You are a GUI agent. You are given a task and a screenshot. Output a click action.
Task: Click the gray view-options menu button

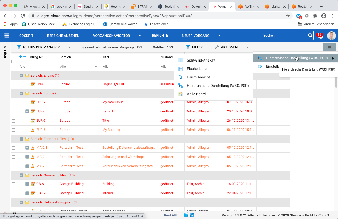coord(329,48)
